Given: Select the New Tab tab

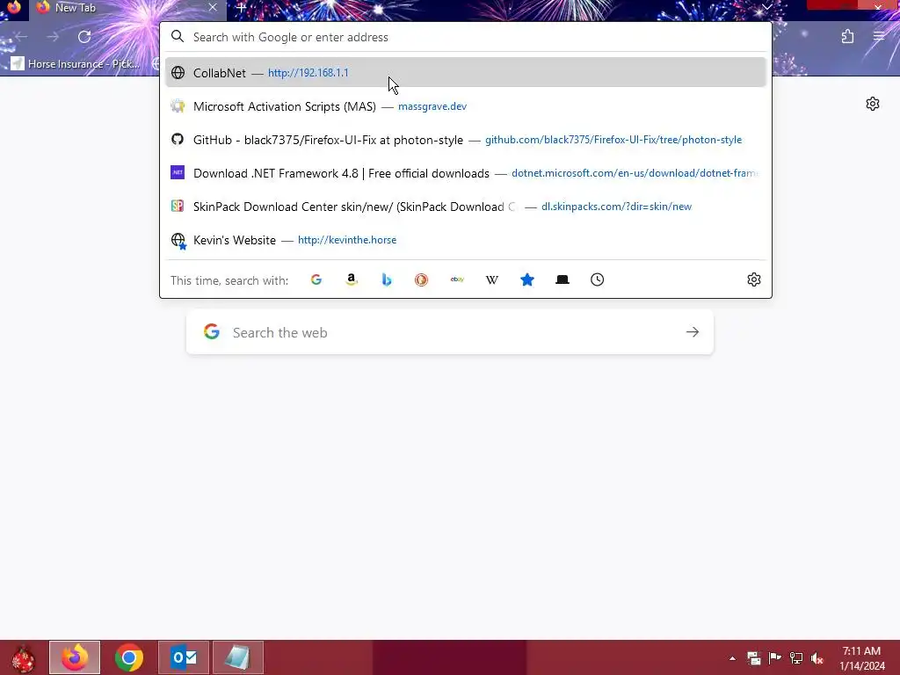Looking at the screenshot, I should [127, 8].
